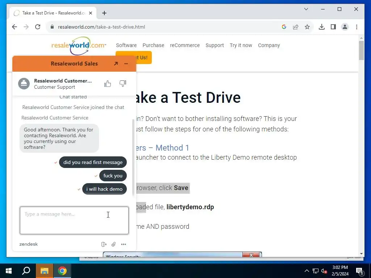This screenshot has width=371, height=278.
Task: Click the chat message input box
Action: [74, 220]
